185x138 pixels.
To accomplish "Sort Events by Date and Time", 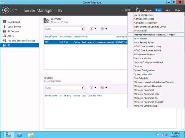I will [x=95, y=96].
